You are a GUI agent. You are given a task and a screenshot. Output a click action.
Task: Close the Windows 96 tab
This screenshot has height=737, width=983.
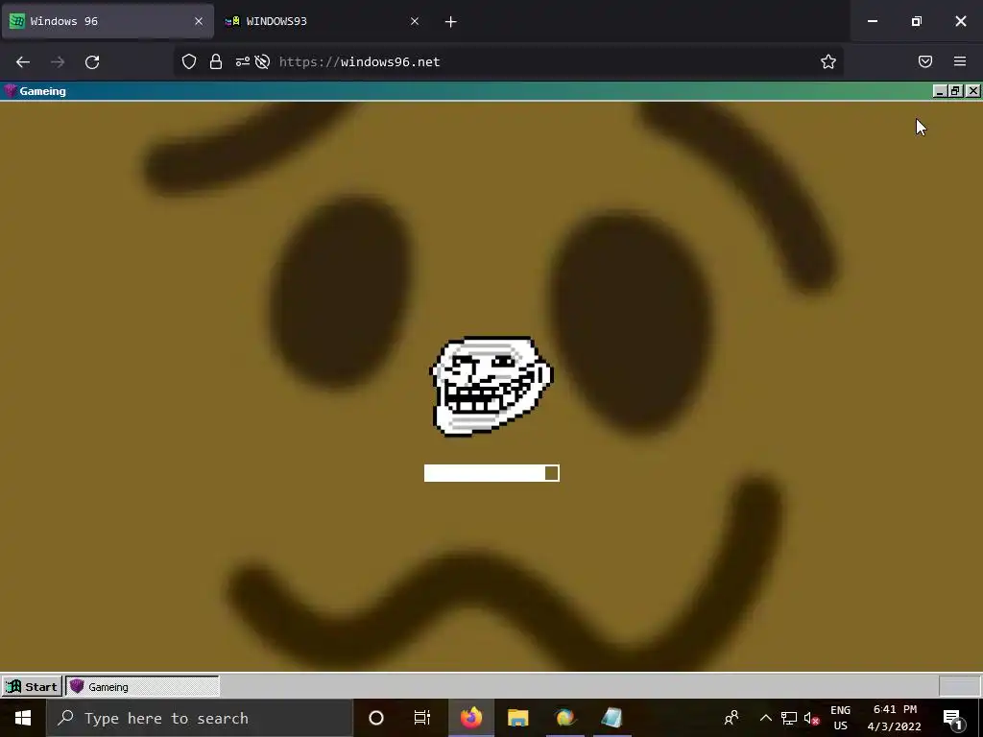point(199,21)
